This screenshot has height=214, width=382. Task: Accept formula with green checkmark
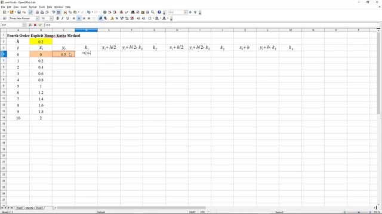coord(40,25)
